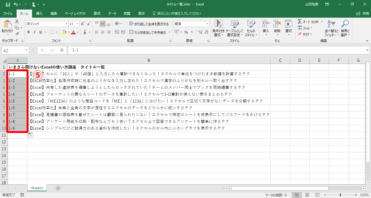Toggle left text alignment

click(x=97, y=32)
